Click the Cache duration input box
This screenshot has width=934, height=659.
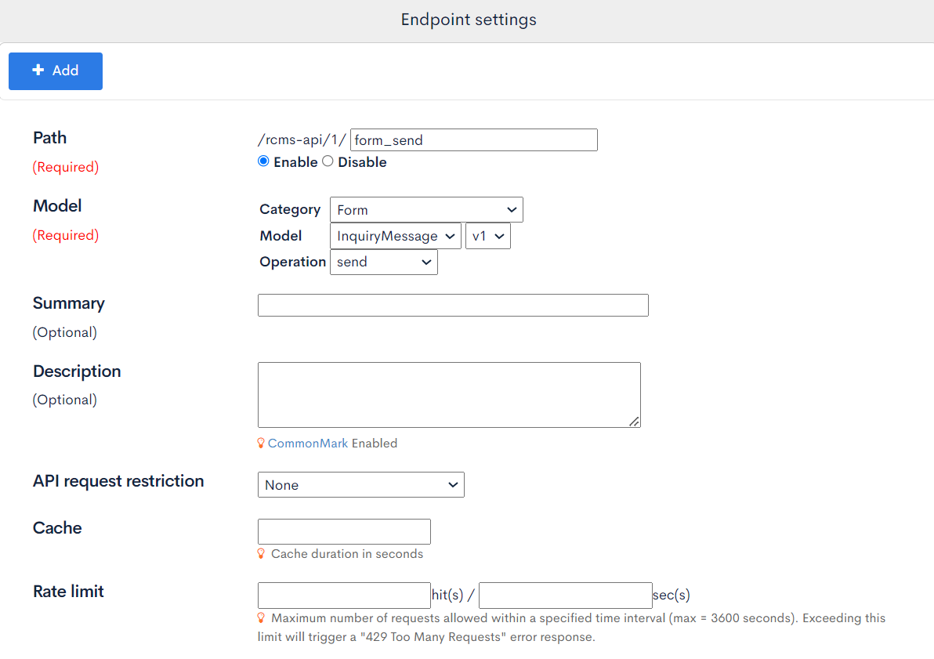pyautogui.click(x=344, y=531)
